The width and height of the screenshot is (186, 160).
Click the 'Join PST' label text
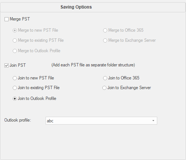(x=18, y=65)
